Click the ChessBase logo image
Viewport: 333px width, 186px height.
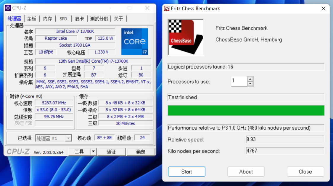tap(186, 37)
